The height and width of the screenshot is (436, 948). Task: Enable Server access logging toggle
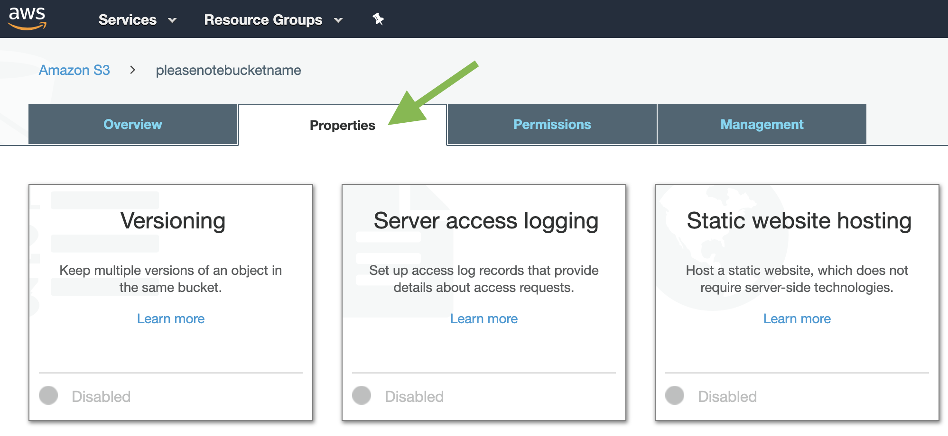362,395
